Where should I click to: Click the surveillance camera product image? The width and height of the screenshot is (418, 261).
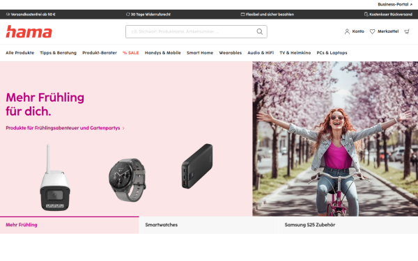pos(54,177)
